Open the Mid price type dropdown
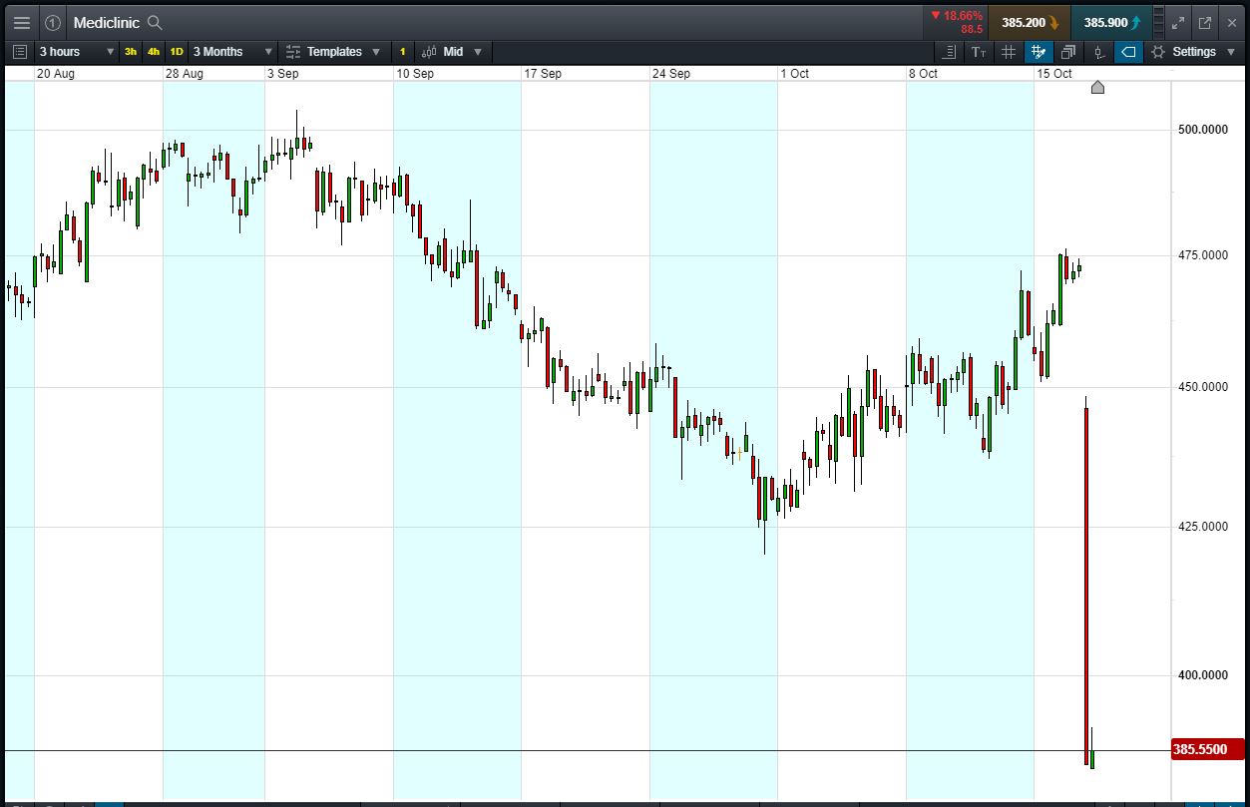 click(x=452, y=51)
